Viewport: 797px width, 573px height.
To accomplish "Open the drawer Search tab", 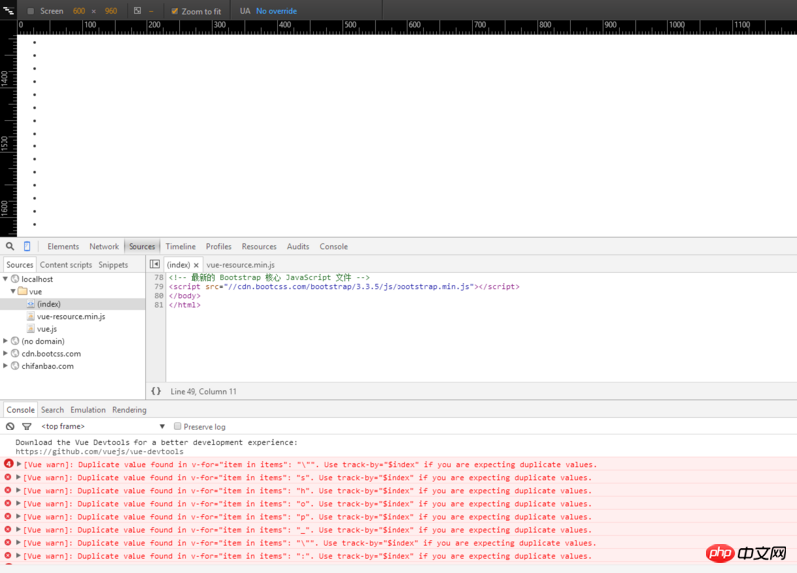I will [53, 410].
